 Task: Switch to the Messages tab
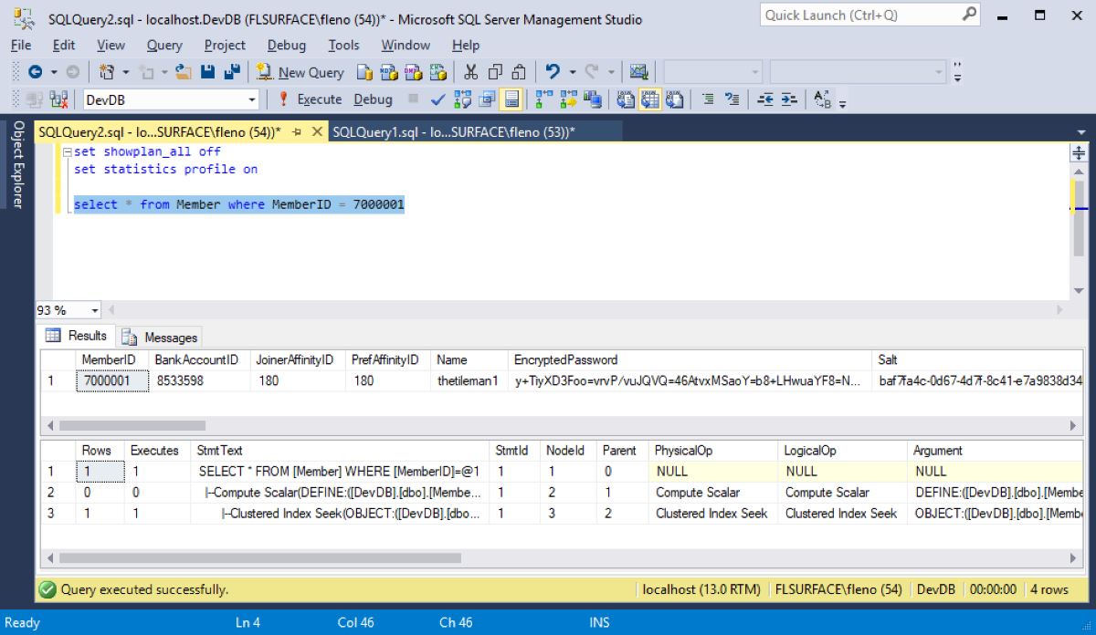(160, 338)
